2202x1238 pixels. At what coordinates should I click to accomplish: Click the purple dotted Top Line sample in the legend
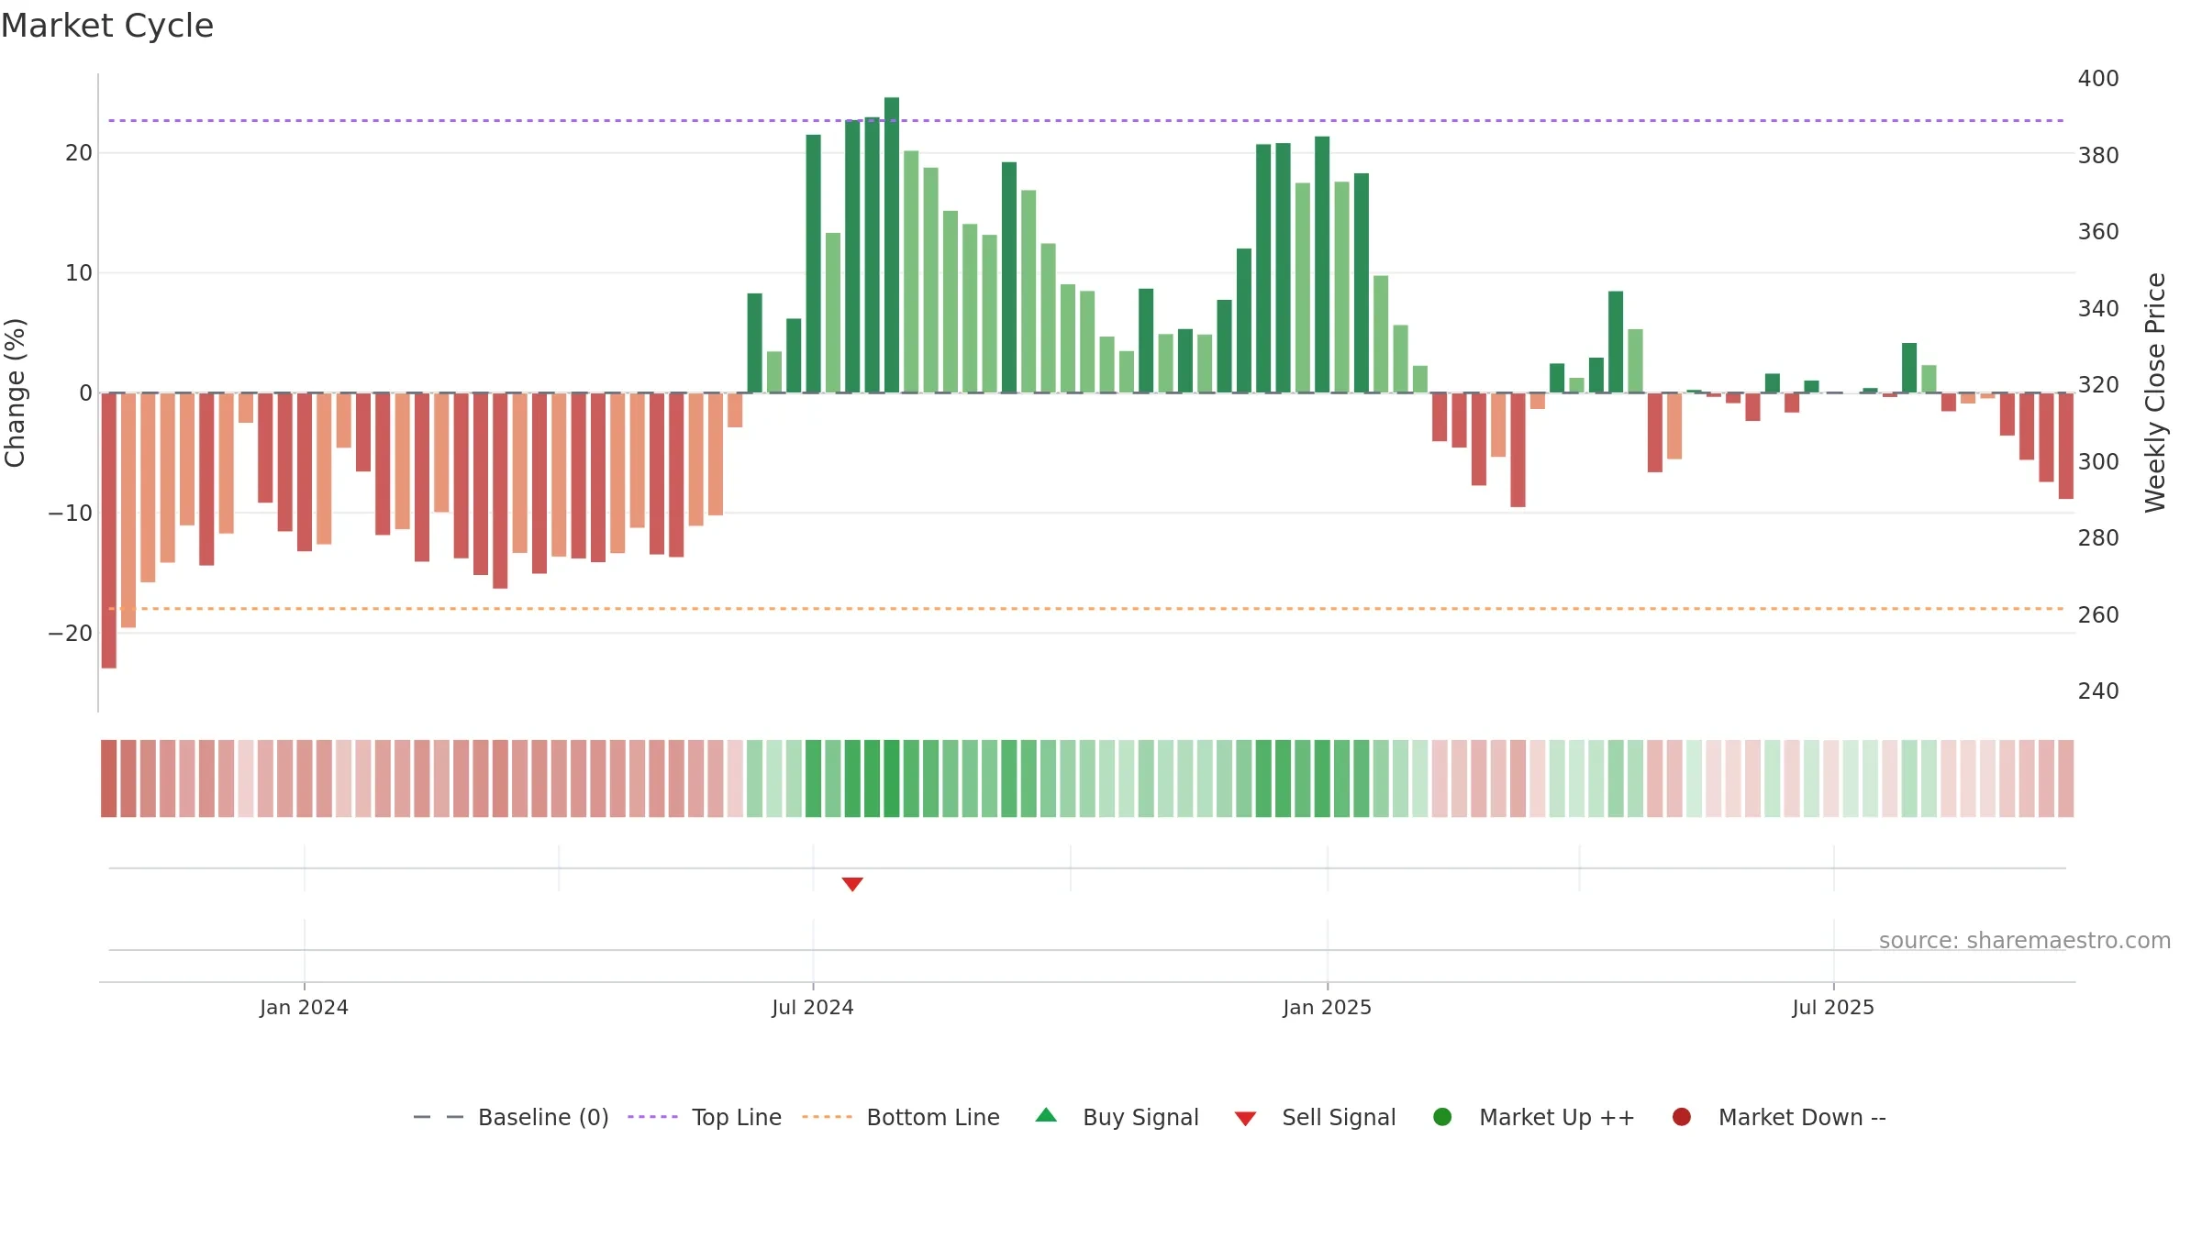pos(652,1117)
